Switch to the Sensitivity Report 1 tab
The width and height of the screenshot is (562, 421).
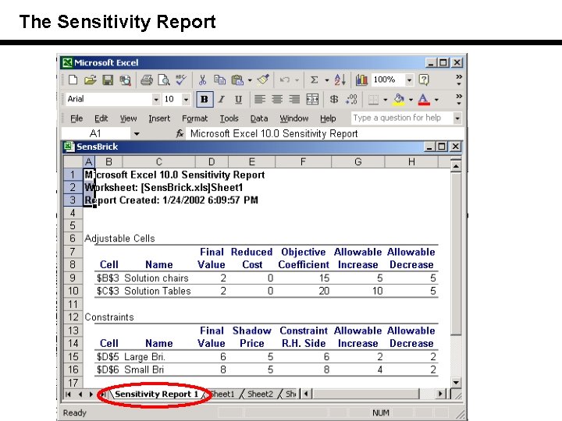tap(156, 394)
